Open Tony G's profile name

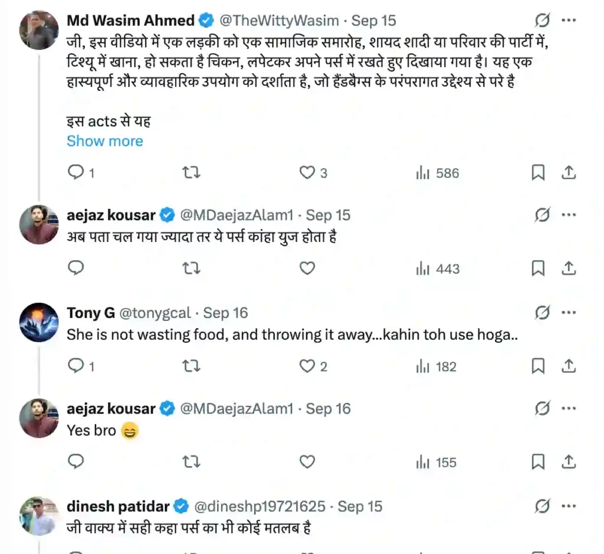91,313
